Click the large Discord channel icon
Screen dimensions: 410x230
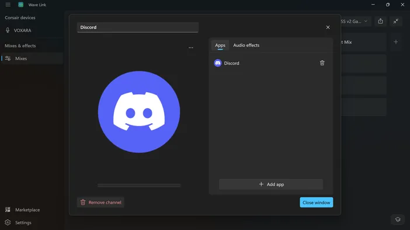pos(139,112)
